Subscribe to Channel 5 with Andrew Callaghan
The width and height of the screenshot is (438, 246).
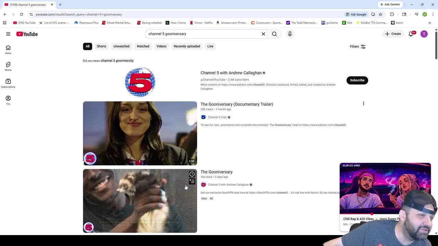pyautogui.click(x=357, y=80)
